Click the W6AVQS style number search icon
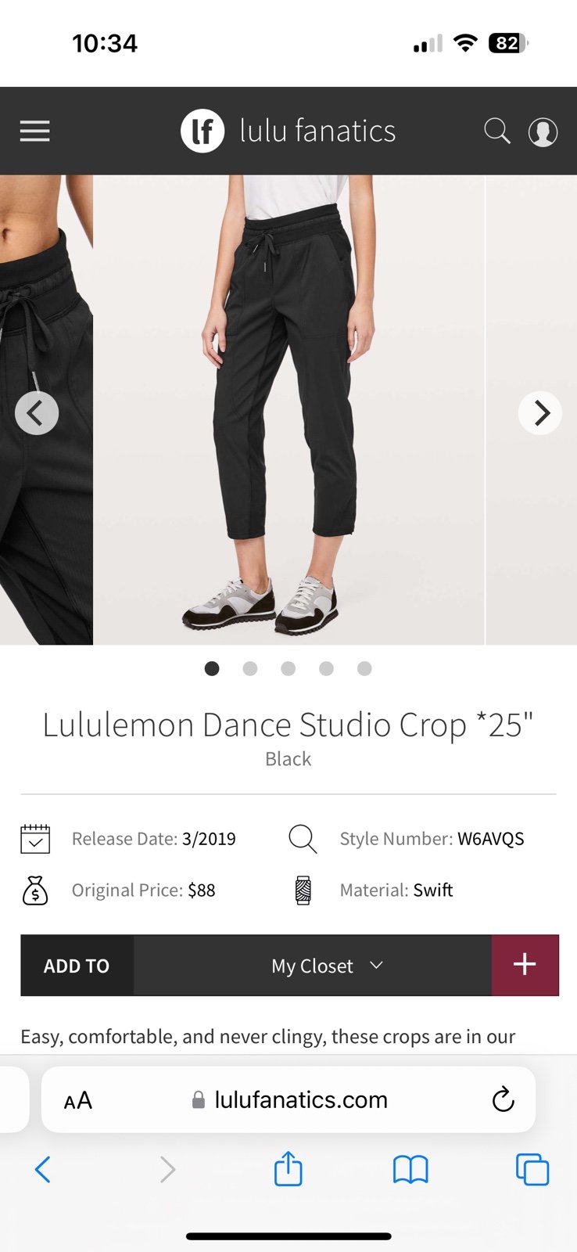This screenshot has height=1252, width=577. pos(303,839)
